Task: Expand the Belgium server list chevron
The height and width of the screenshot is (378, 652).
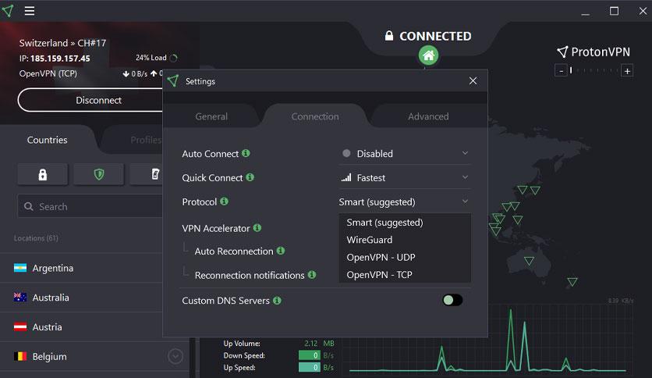Action: (175, 356)
